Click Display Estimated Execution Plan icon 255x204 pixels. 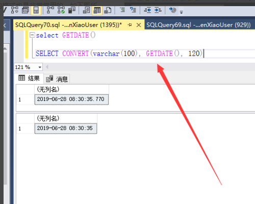click(x=15, y=10)
